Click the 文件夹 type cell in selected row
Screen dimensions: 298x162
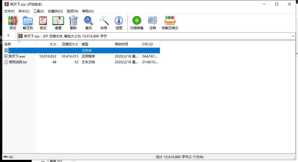click(87, 50)
